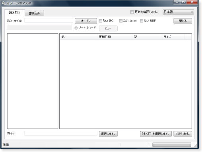Sort by the 更新日時 column header
202x152 pixels.
tap(115, 37)
